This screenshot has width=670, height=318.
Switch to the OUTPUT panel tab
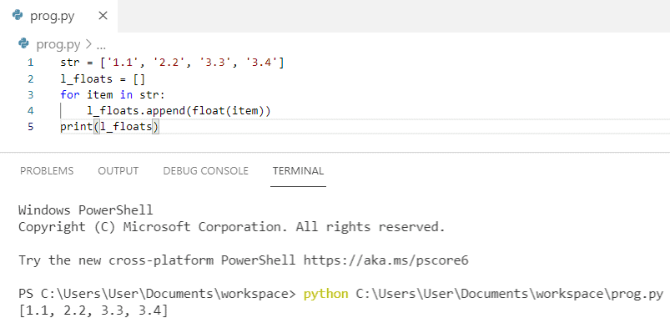point(118,171)
